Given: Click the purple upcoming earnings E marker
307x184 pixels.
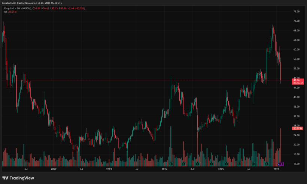Looking at the screenshot, I should pyautogui.click(x=282, y=164).
